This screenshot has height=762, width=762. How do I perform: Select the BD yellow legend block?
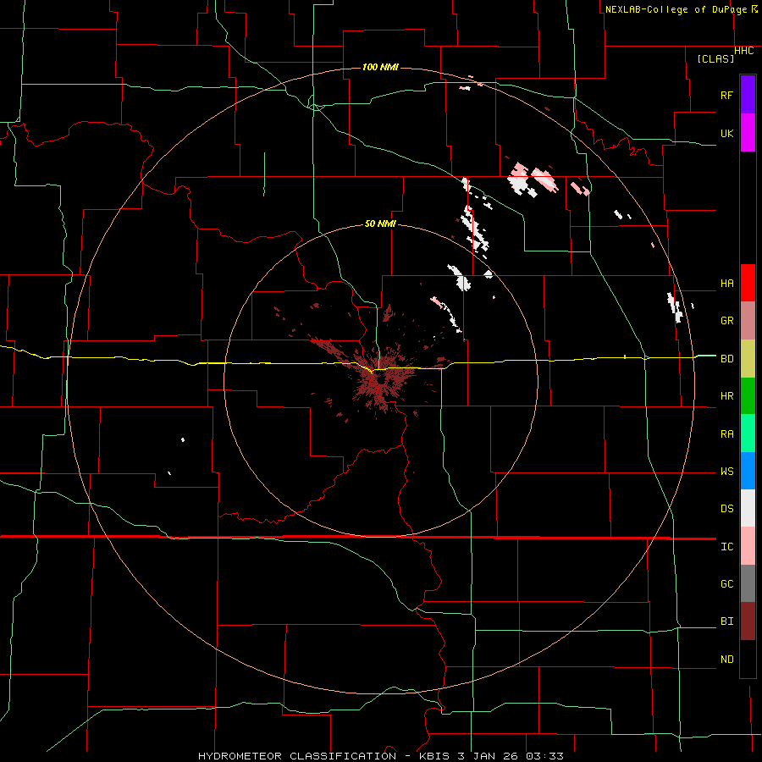point(748,359)
